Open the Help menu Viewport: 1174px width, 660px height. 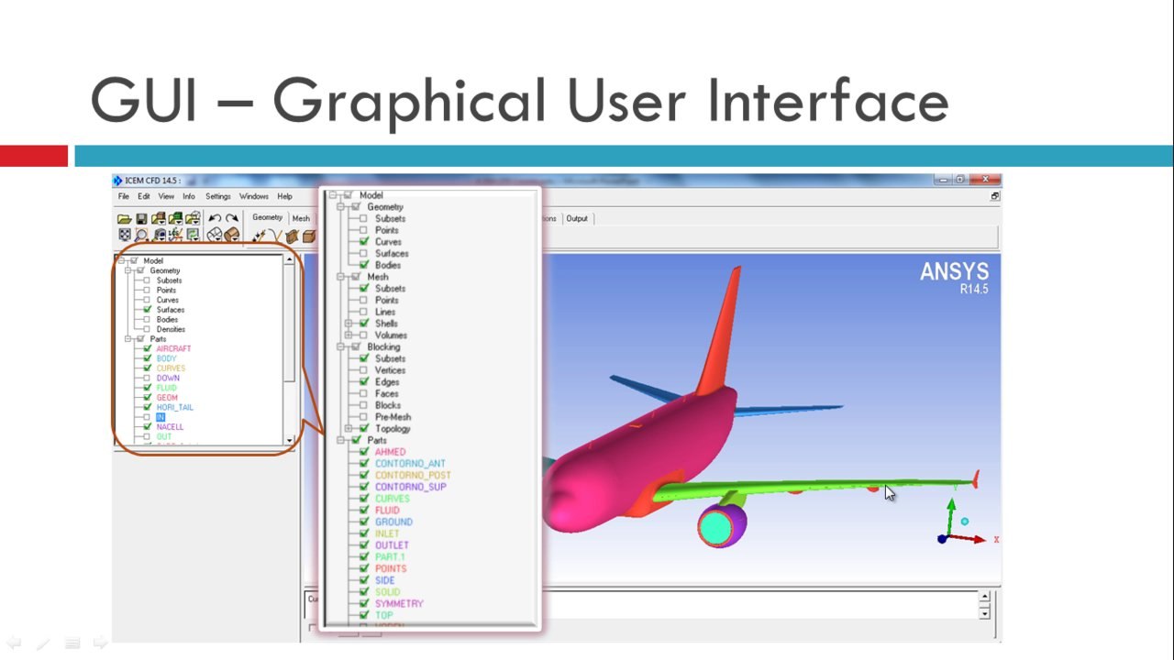click(285, 196)
